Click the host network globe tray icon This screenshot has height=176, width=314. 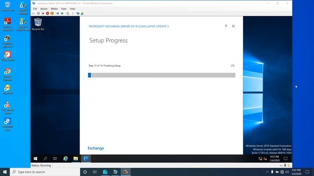(282, 172)
